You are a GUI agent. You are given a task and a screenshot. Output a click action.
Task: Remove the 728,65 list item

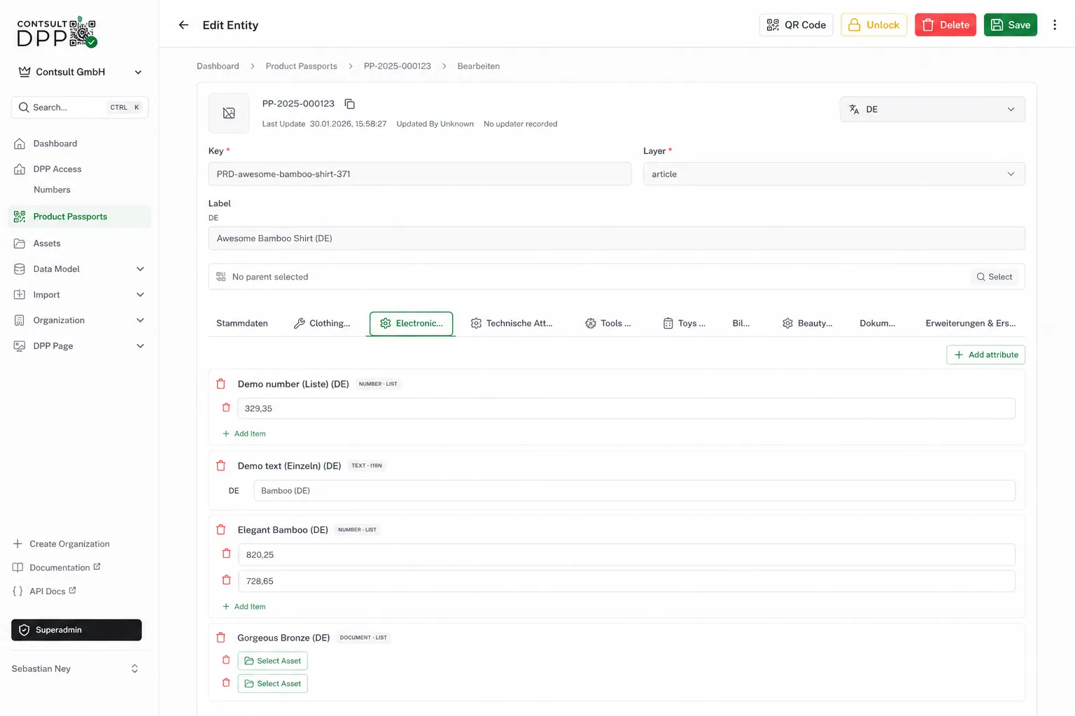tap(226, 580)
